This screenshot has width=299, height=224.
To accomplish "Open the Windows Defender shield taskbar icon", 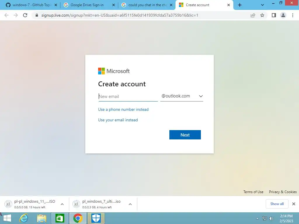I will [96, 218].
